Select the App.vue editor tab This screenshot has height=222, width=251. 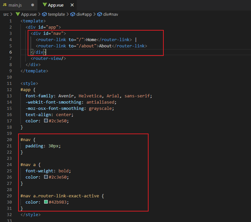point(57,5)
